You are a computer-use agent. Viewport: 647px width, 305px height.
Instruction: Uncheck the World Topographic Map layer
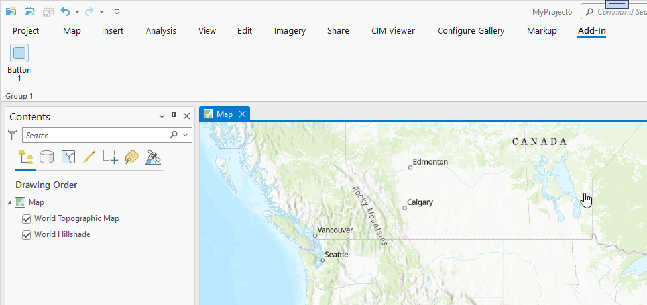27,218
